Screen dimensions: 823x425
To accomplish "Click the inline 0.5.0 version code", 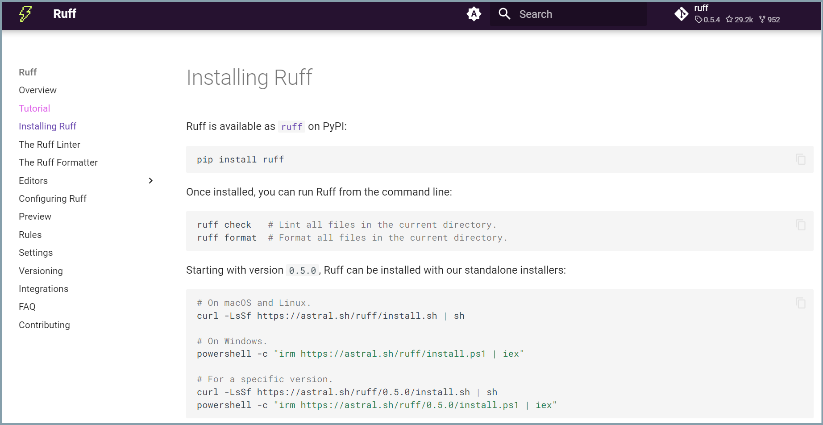I will coord(302,271).
